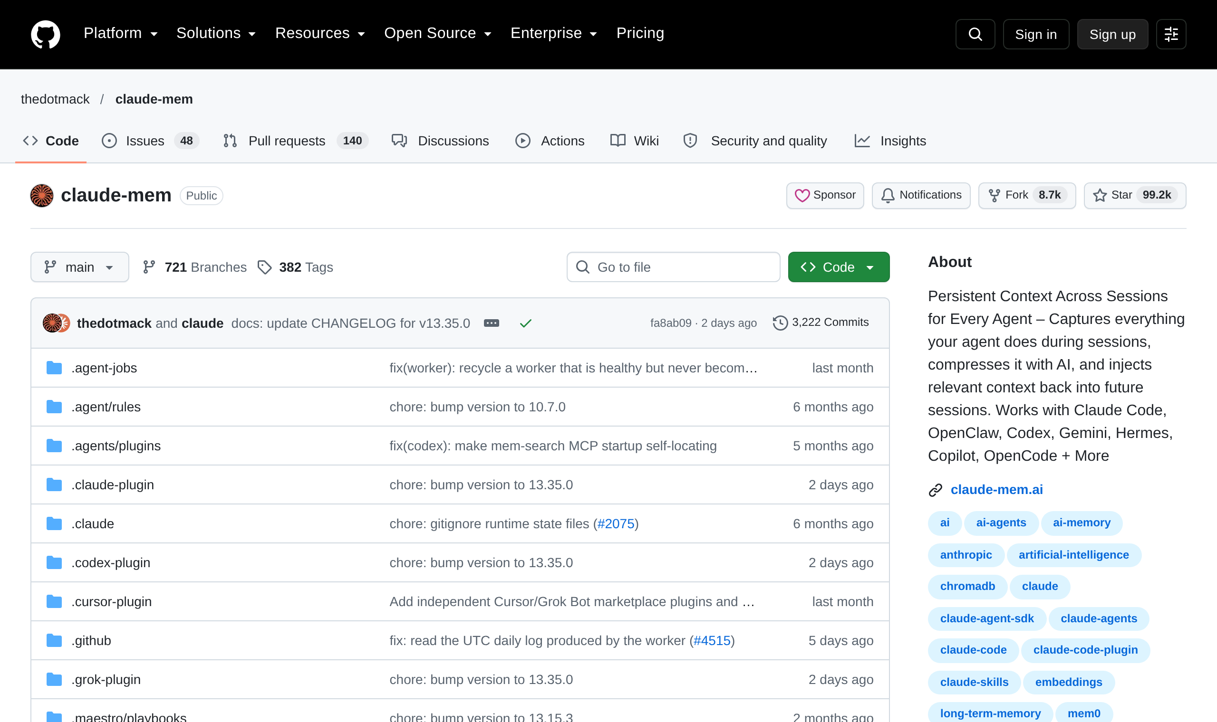
Task: Click the claude-mem repository avatar
Action: pos(42,195)
